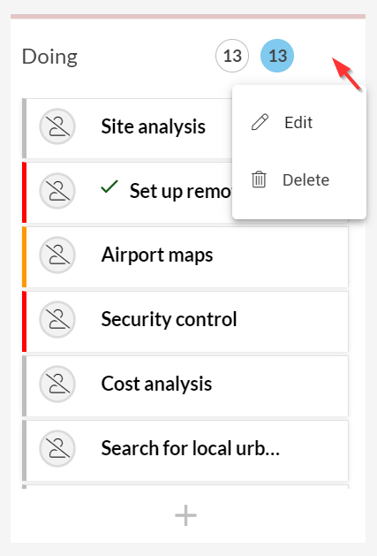Click the white 13 count badge

pyautogui.click(x=232, y=56)
